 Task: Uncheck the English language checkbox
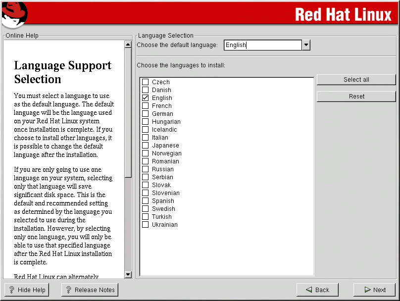pyautogui.click(x=146, y=98)
